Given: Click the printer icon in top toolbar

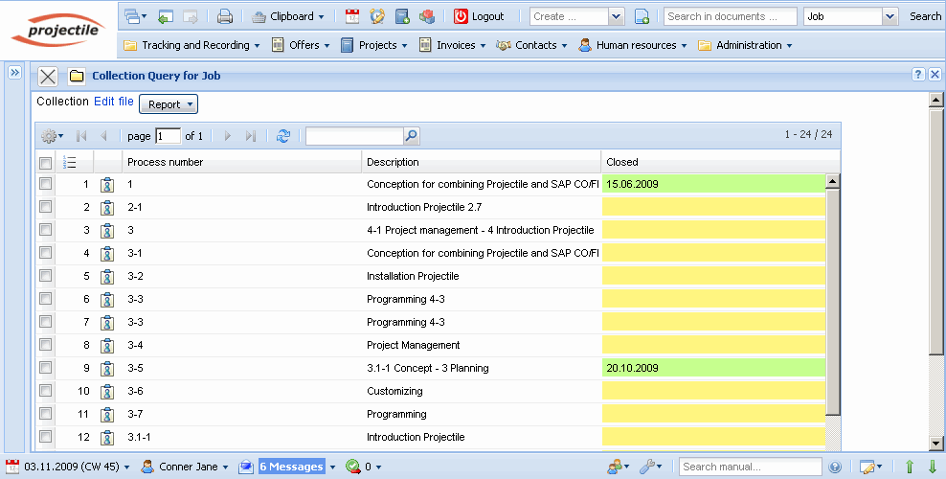Looking at the screenshot, I should click(x=225, y=16).
